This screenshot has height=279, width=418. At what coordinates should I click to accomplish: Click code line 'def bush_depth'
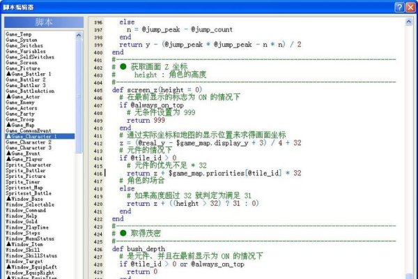139,249
